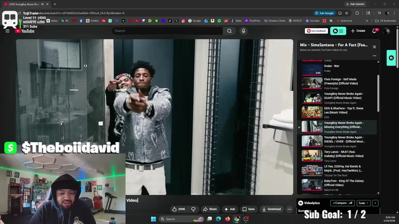
Task: Open the YouTube account avatar menu
Action: point(387,31)
